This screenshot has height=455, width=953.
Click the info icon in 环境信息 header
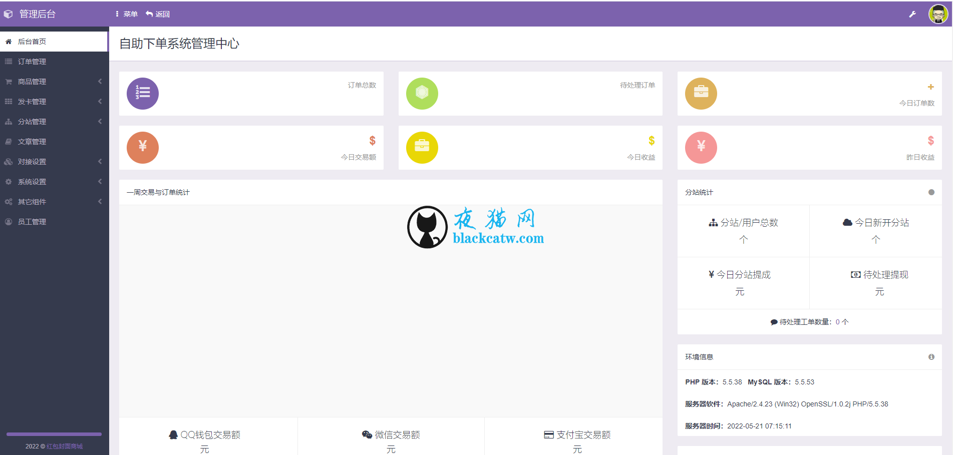(931, 357)
